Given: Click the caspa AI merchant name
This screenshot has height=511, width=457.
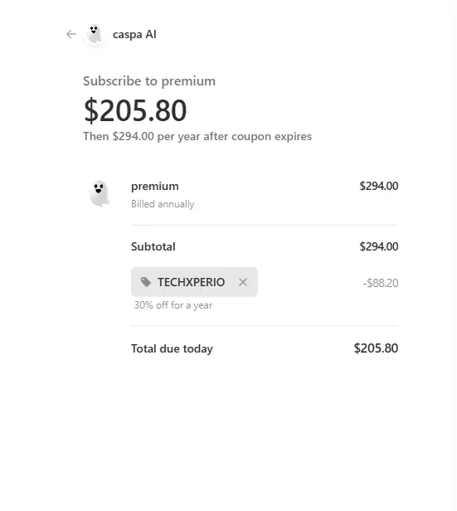Looking at the screenshot, I should point(134,35).
